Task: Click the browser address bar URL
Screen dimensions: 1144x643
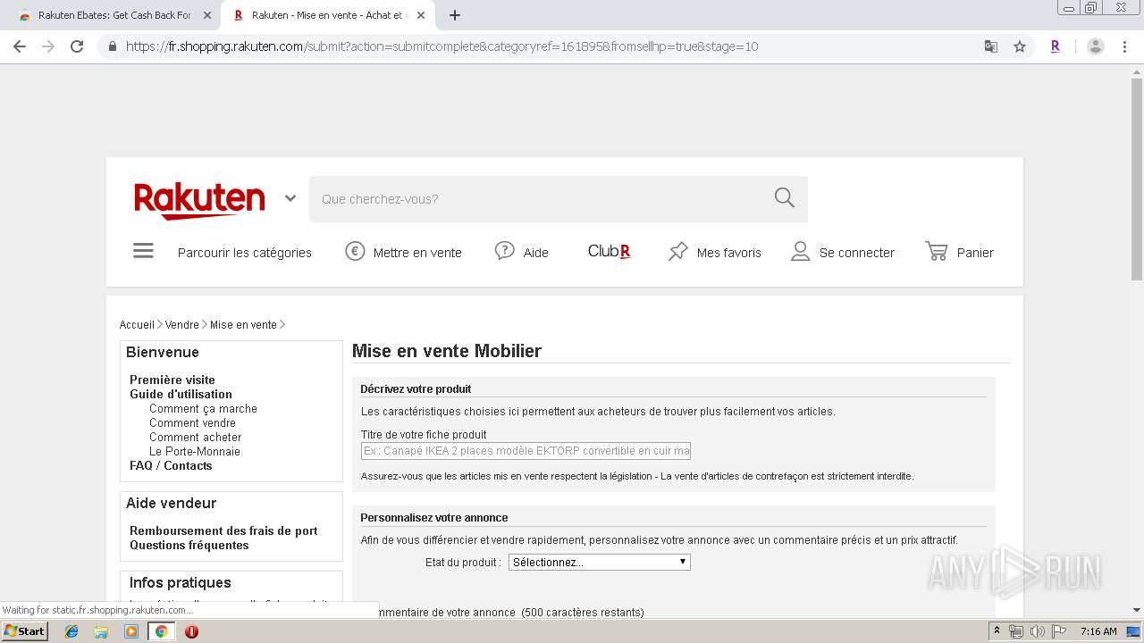Action: 442,46
